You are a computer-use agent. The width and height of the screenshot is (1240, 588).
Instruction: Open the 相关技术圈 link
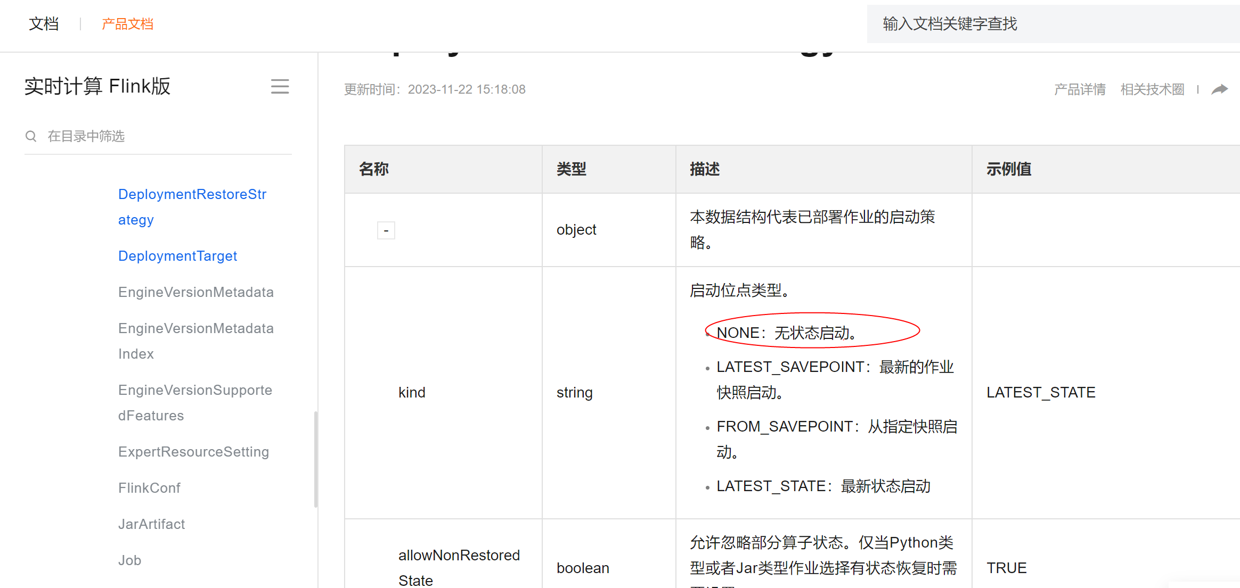click(1152, 89)
